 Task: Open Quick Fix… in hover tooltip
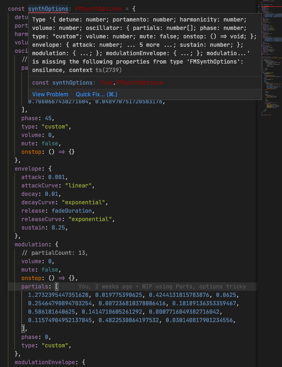click(96, 94)
